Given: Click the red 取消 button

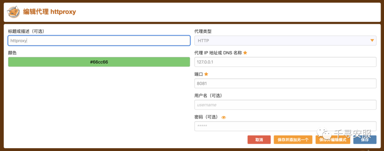Looking at the screenshot, I should click(x=259, y=140).
